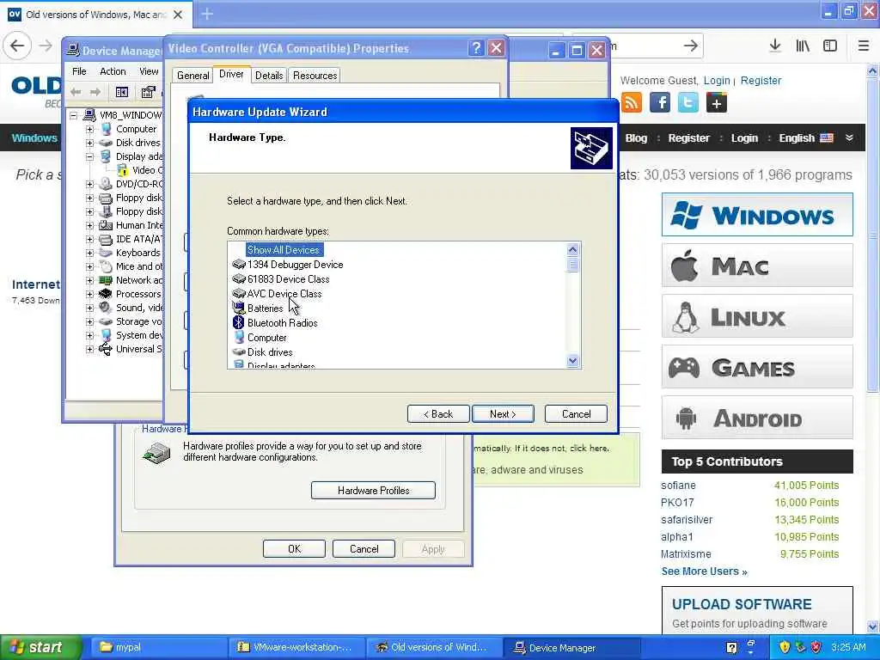880x660 pixels.
Task: Expand the Disk drives node in Device Manager
Action: click(89, 143)
